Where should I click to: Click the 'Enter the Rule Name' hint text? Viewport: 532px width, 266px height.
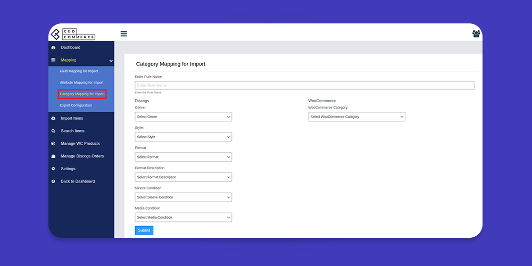pyautogui.click(x=148, y=92)
